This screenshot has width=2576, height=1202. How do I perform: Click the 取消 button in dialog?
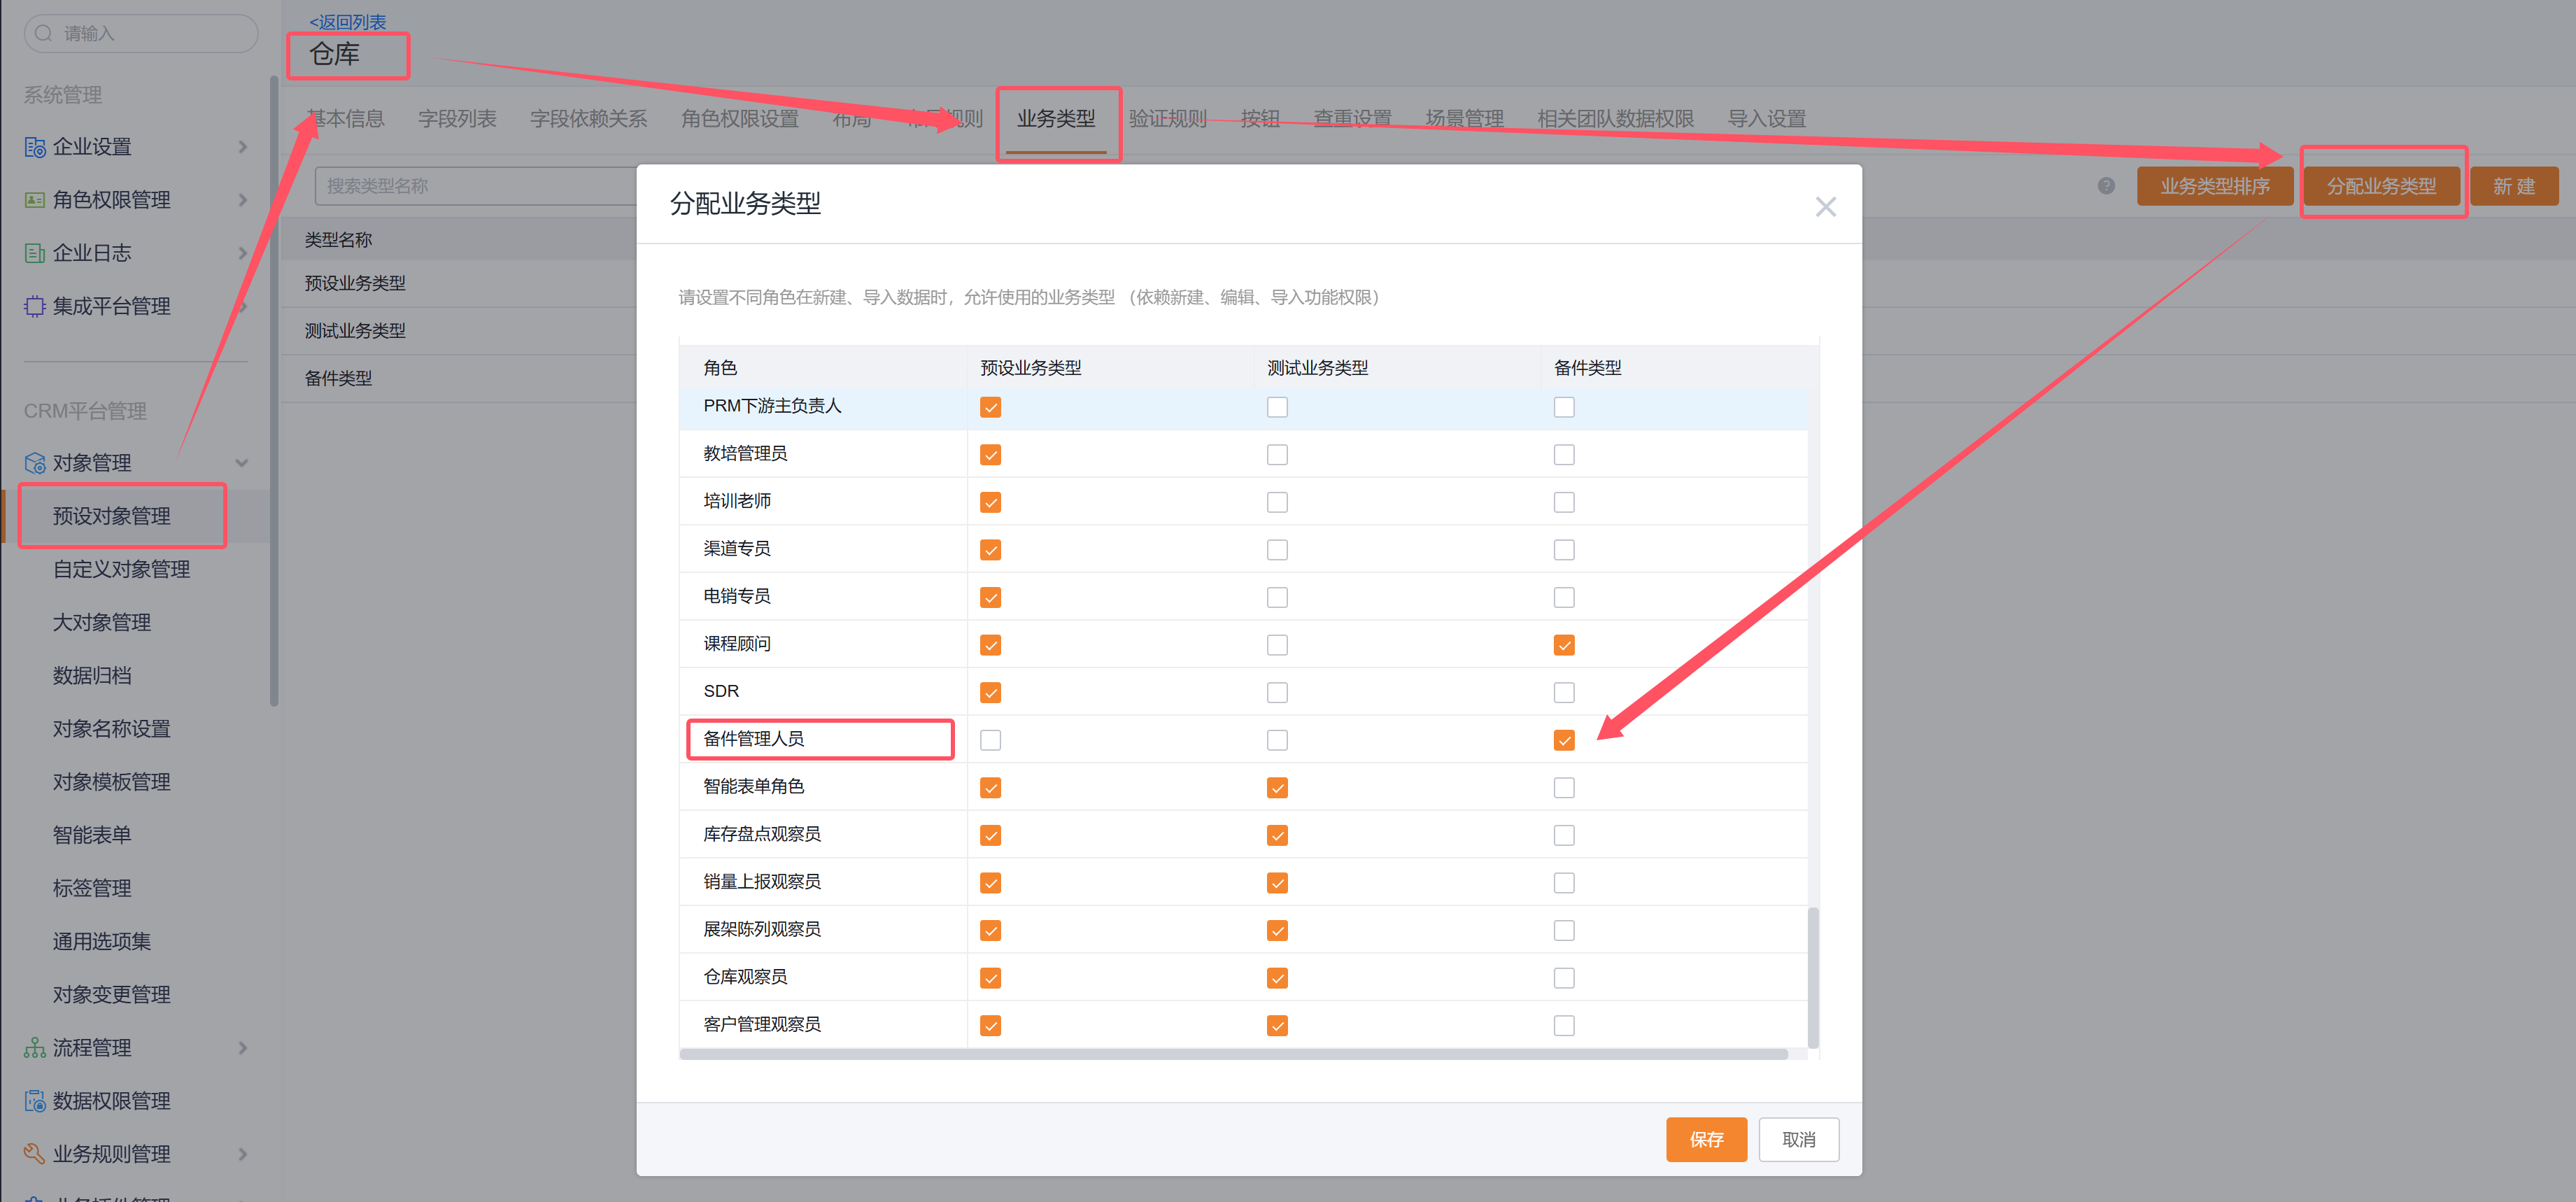click(1798, 1139)
